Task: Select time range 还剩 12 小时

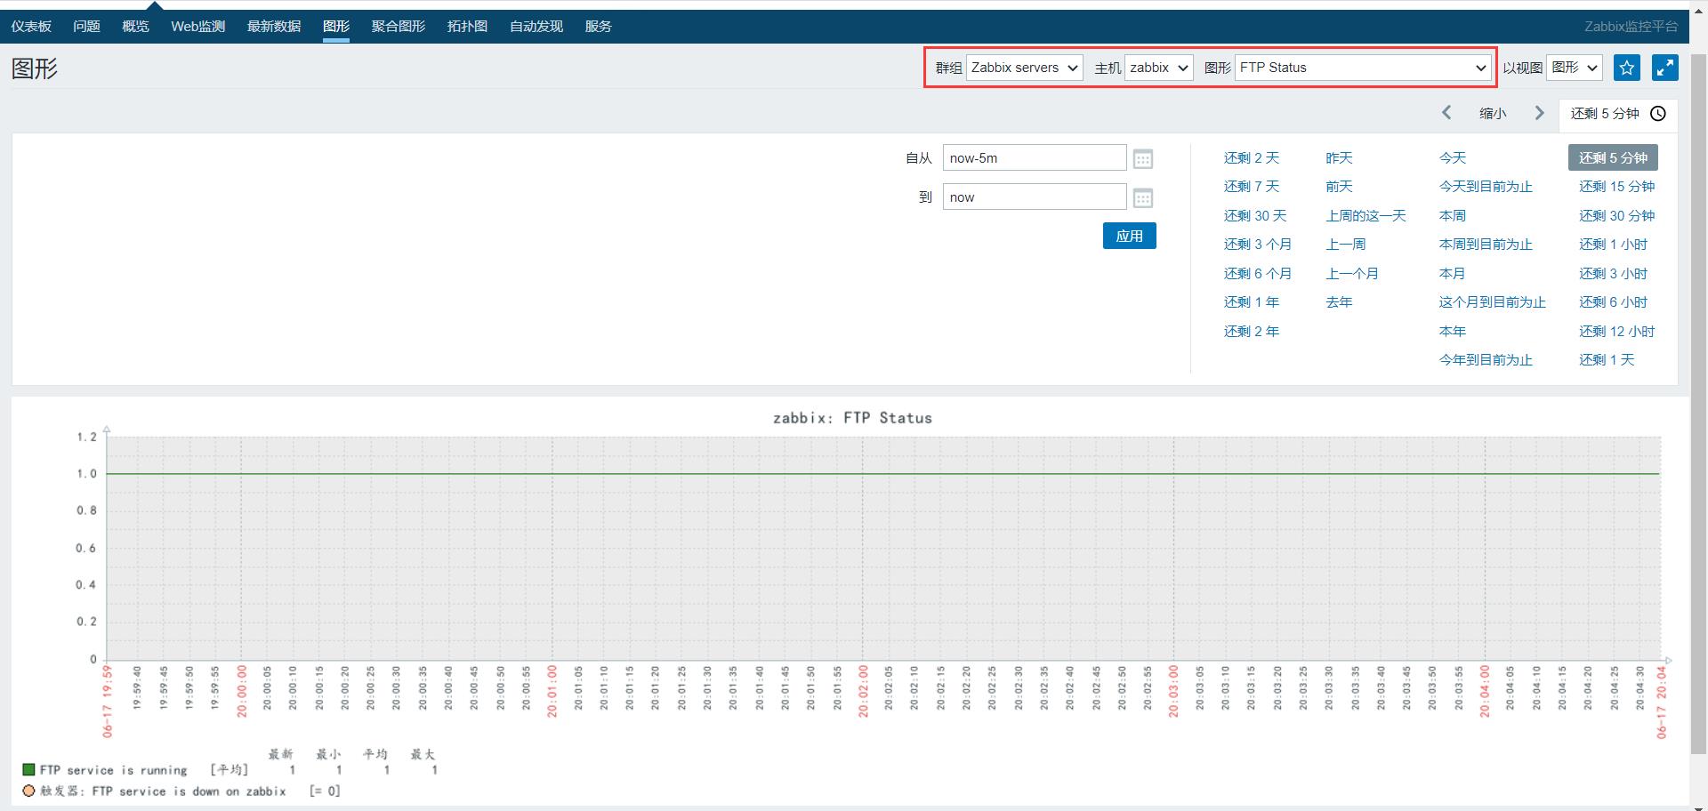Action: [x=1617, y=332]
